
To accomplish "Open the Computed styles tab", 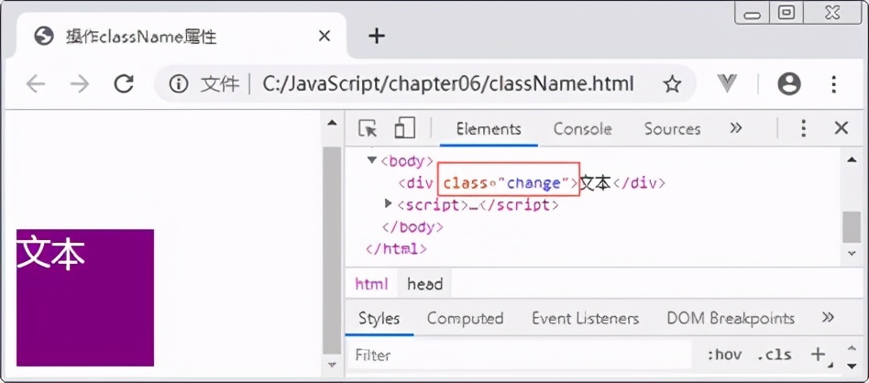I will tap(465, 319).
